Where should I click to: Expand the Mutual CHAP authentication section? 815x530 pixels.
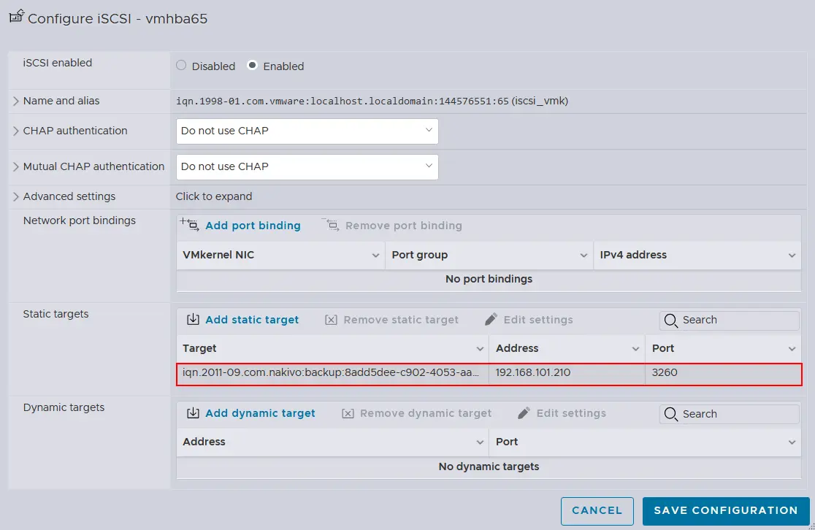point(16,166)
